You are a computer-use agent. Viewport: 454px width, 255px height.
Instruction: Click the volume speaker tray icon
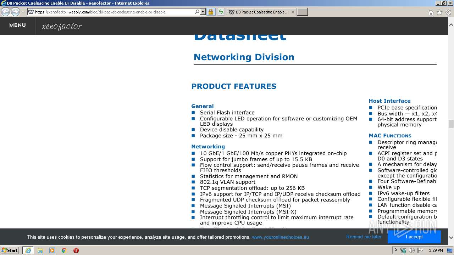411,250
